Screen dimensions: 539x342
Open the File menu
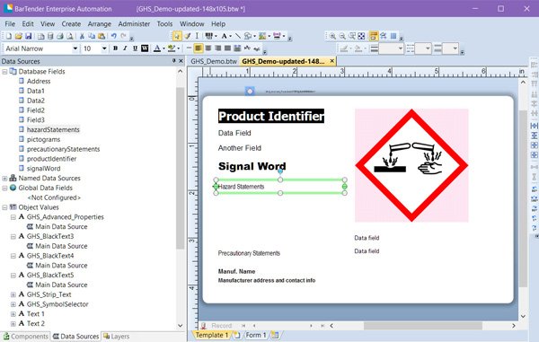10,23
